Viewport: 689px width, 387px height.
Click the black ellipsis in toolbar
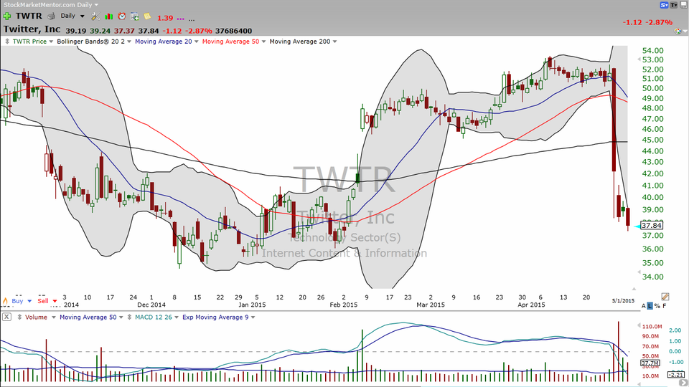pos(192,19)
